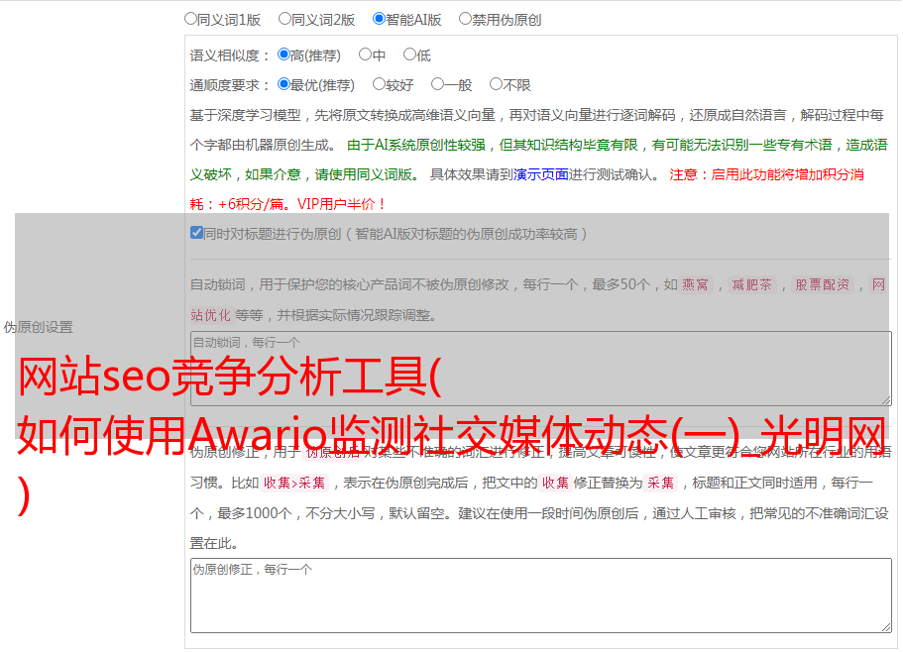Click the 通顺度要求 label
The width and height of the screenshot is (903, 652).
[x=230, y=86]
